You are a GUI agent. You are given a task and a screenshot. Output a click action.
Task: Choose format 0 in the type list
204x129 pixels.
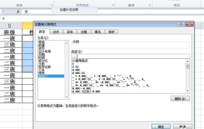[x=73, y=64]
